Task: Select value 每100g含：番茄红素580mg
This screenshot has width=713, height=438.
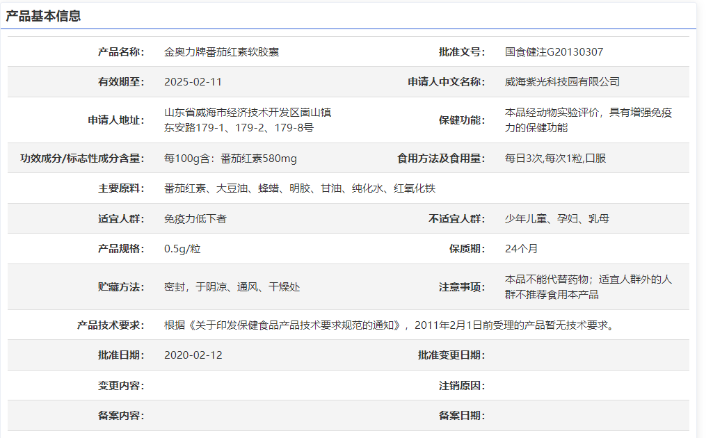Action: 230,158
